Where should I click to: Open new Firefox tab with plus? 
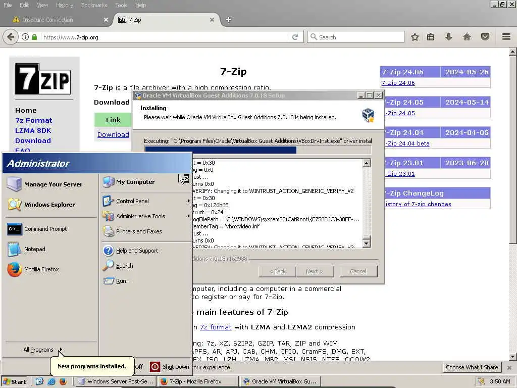[229, 20]
